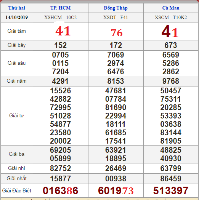Click TP. HCM Giải tám number 41
The image size is (199, 200).
coord(63,31)
